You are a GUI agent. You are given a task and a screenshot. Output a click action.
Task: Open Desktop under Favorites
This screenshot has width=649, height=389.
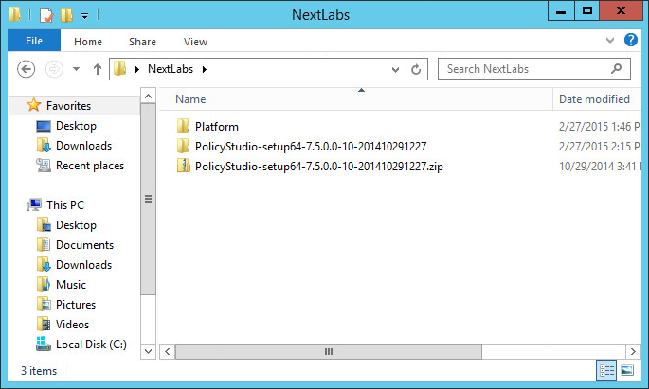(x=76, y=126)
